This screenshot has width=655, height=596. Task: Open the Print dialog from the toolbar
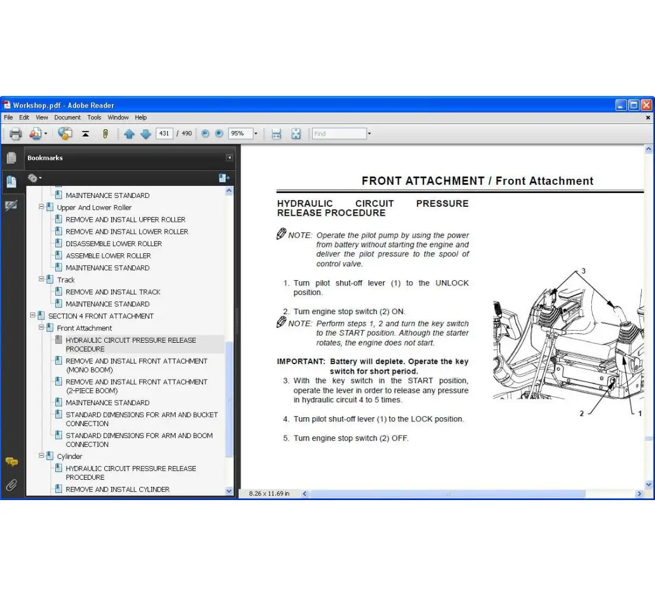click(16, 134)
